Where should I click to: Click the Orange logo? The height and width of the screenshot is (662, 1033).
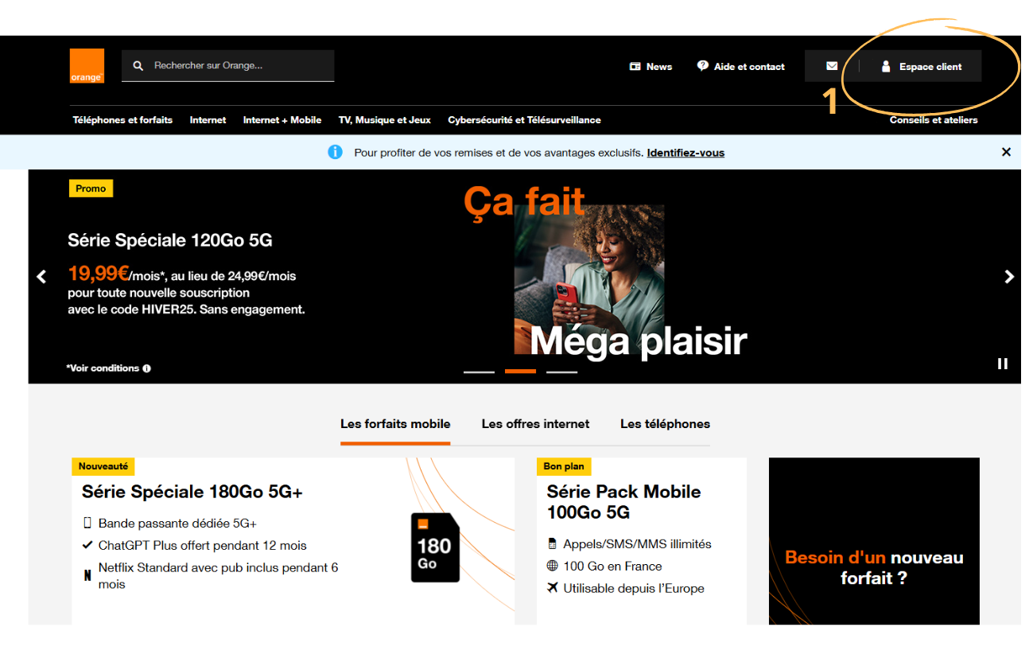(x=87, y=66)
